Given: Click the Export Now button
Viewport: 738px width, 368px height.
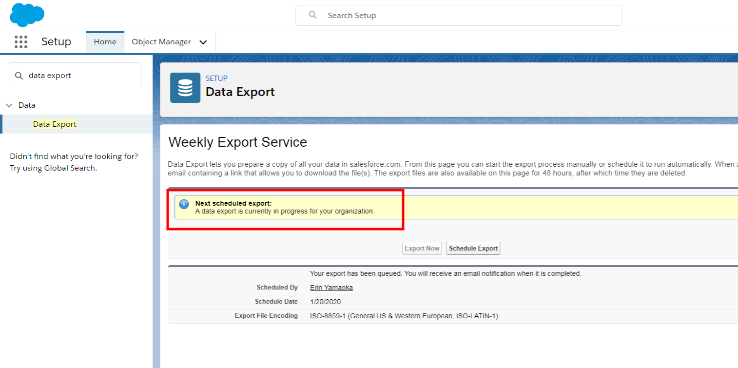Looking at the screenshot, I should (422, 248).
